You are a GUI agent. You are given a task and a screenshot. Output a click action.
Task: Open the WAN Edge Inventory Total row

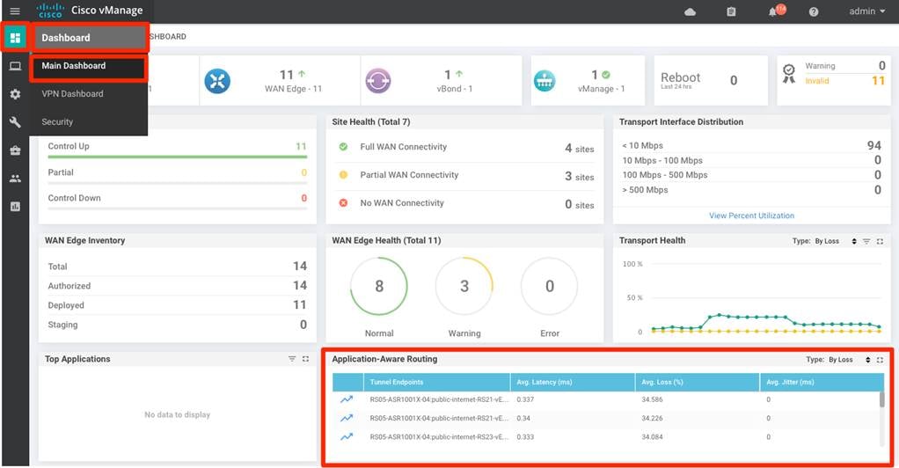[177, 267]
